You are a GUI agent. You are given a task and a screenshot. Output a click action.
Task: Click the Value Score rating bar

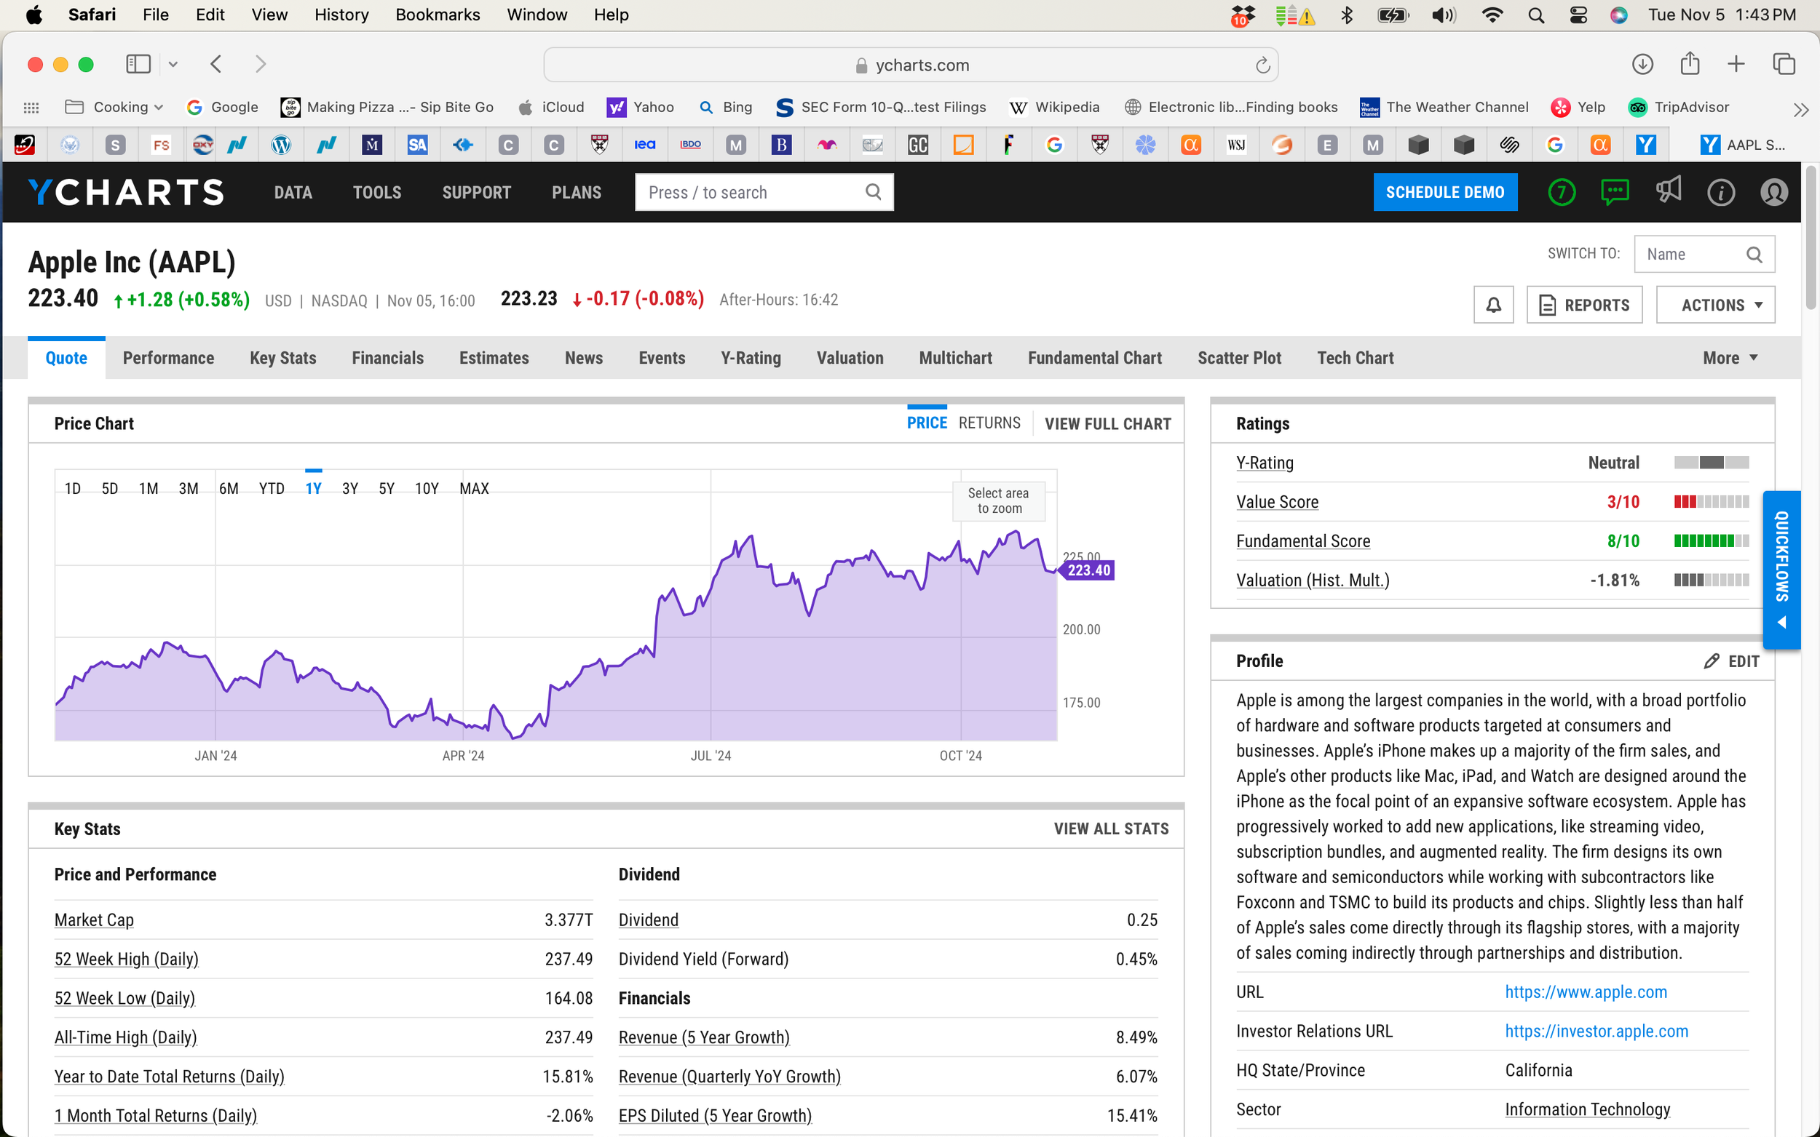1711,501
